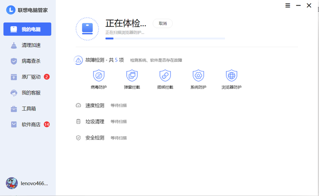Viewport: 319px width, 196px height.
Task: Open the 我的电脑 sidebar tab
Action: click(x=27, y=29)
